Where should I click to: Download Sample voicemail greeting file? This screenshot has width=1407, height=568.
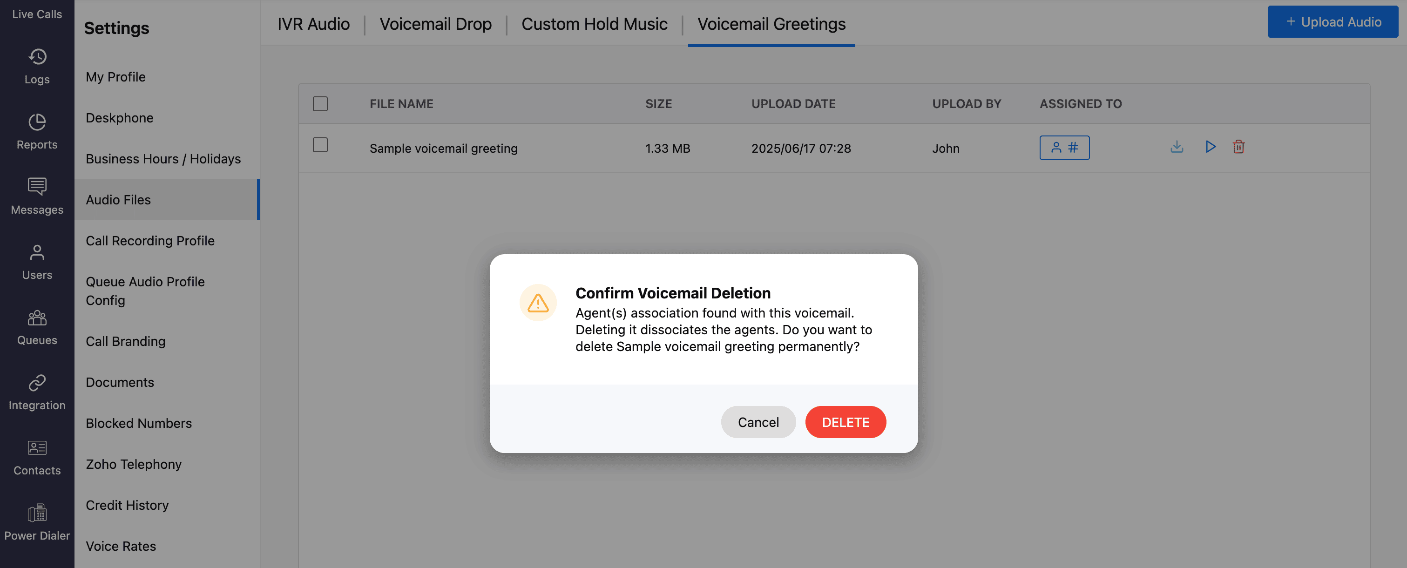1177,147
